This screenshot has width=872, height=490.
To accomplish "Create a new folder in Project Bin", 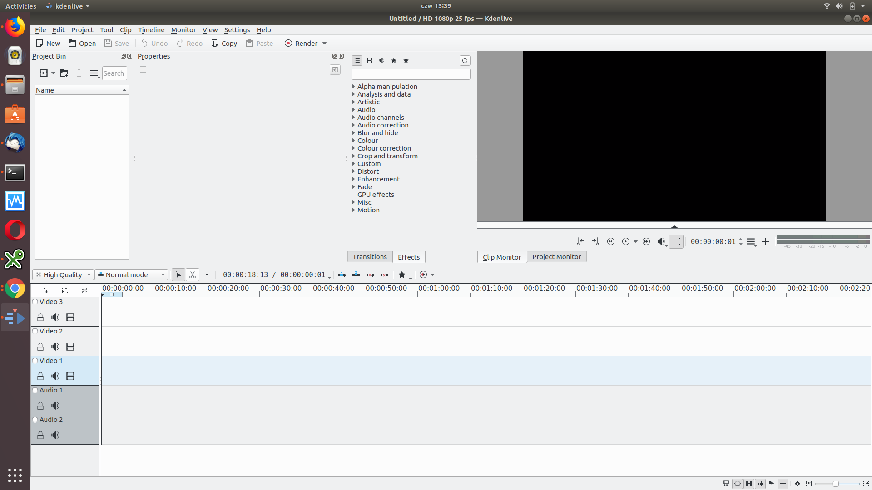I will 64,73.
